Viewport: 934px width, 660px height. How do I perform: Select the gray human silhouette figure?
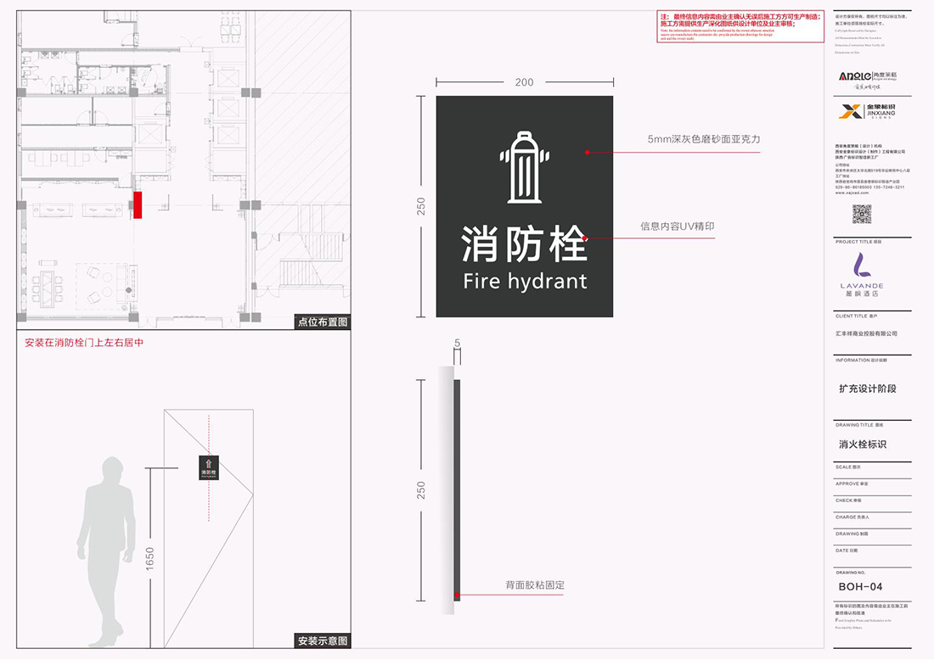pos(104,551)
